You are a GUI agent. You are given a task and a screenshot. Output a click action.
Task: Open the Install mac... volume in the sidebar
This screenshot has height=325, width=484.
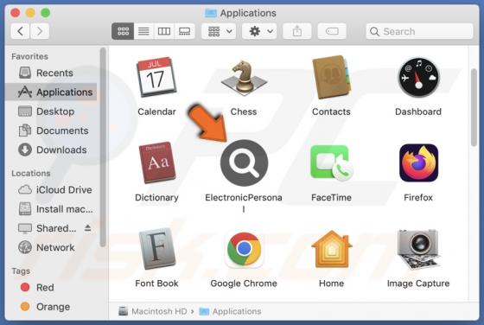pos(51,209)
